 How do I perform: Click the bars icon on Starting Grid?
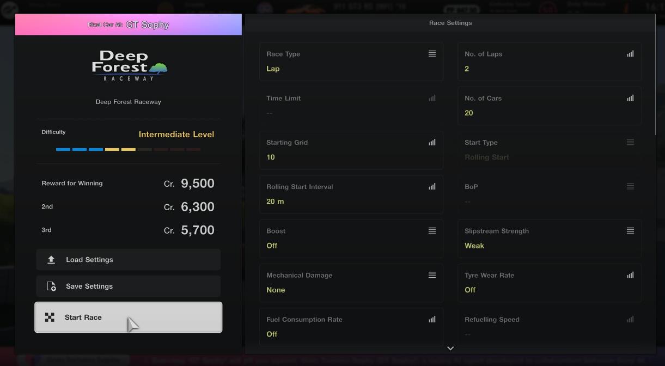tap(432, 142)
